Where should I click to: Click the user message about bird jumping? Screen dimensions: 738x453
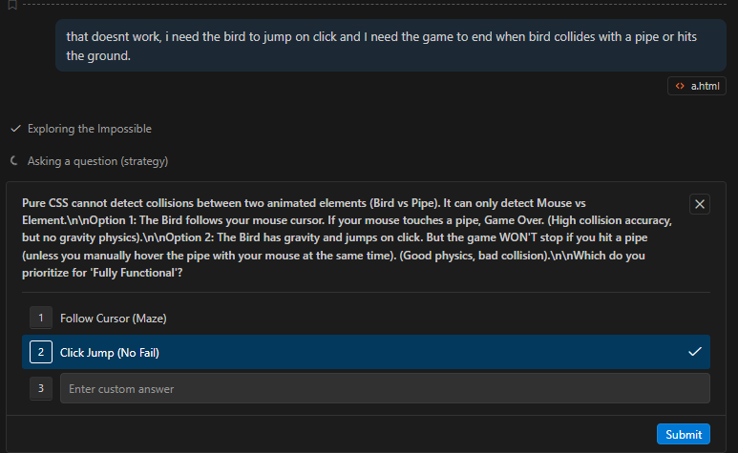(x=384, y=46)
